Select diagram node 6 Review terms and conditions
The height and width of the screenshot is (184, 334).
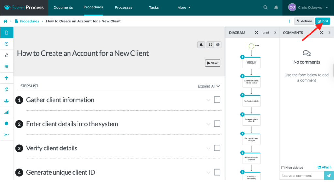coord(251,158)
